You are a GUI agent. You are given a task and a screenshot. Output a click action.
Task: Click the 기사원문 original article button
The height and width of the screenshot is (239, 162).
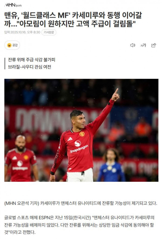(49, 32)
